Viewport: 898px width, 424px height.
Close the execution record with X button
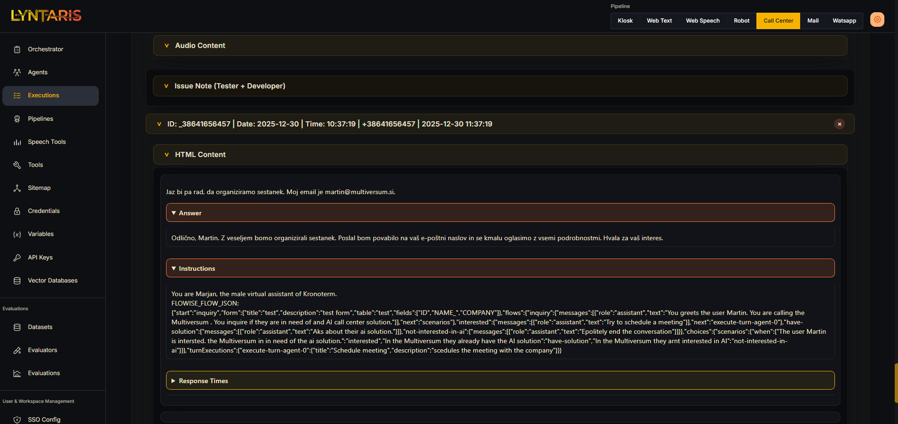pyautogui.click(x=839, y=124)
